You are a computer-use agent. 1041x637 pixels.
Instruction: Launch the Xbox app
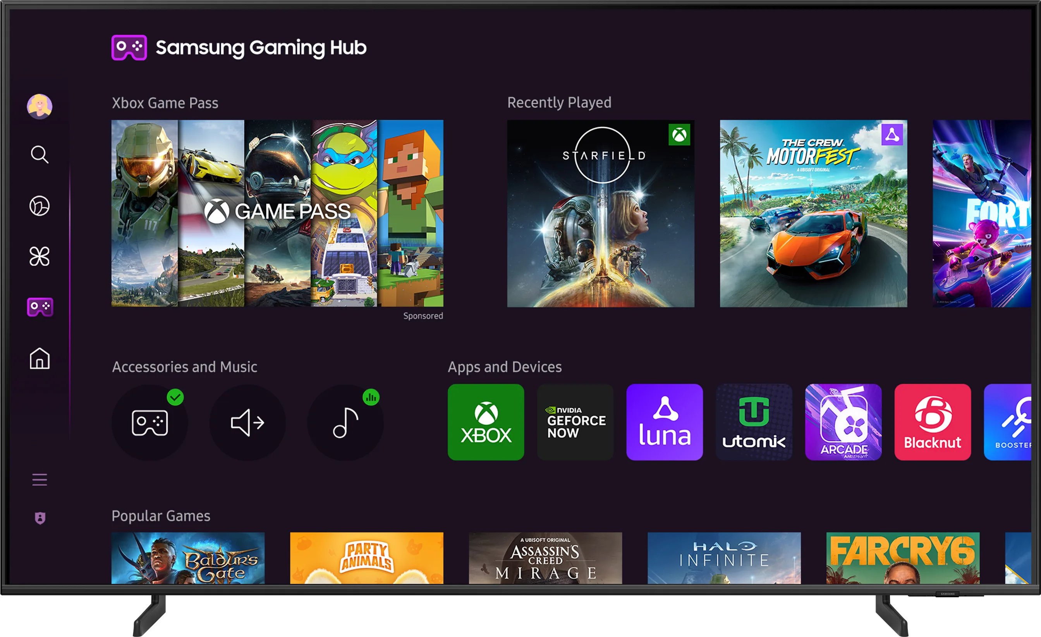coord(486,422)
